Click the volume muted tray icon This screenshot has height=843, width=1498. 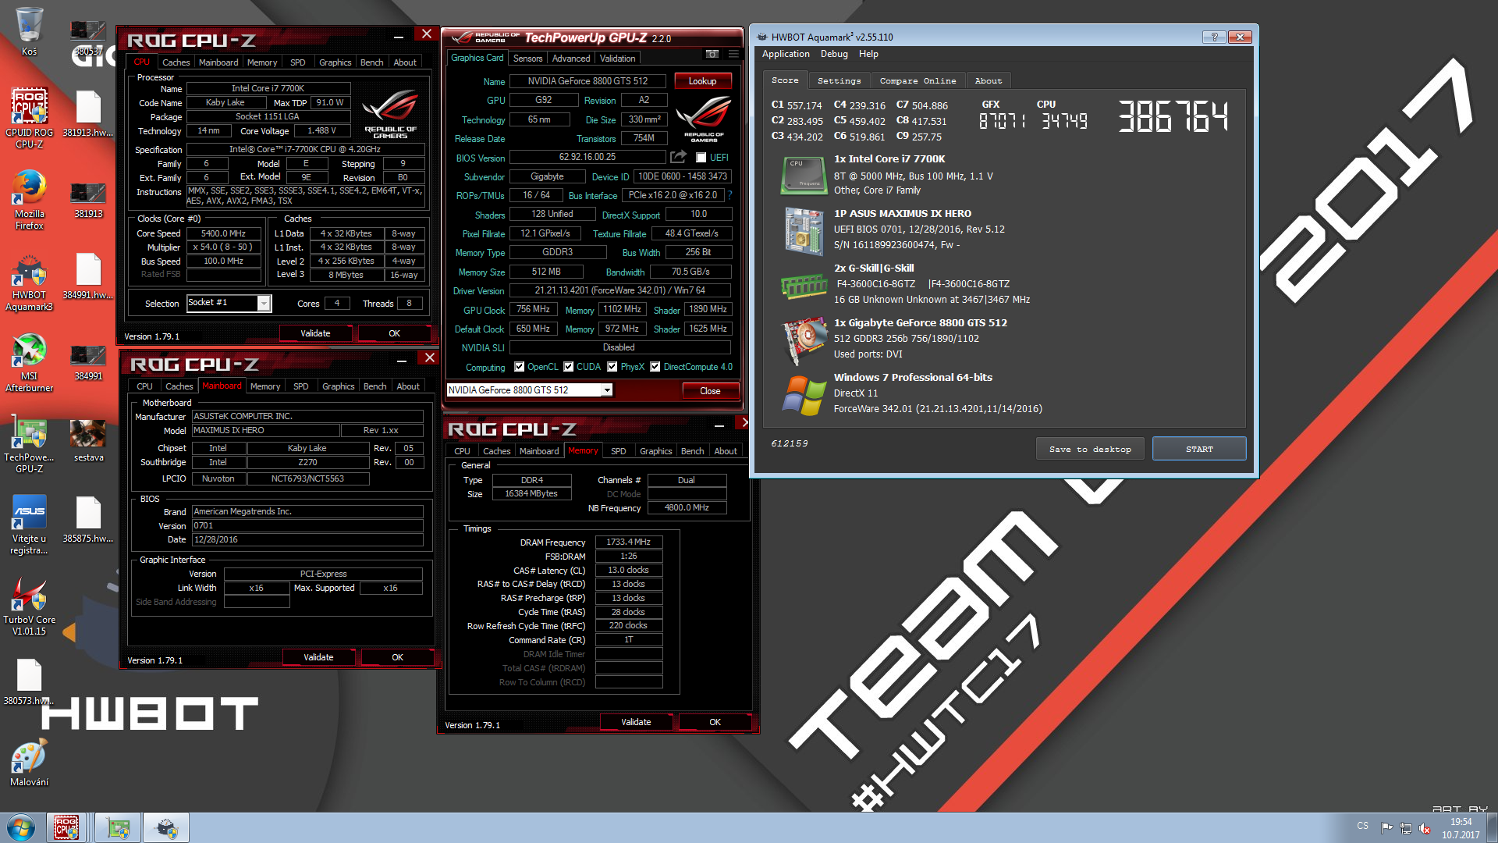click(1425, 828)
